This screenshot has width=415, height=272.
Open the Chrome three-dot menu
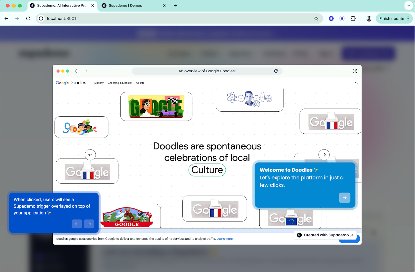[408, 18]
